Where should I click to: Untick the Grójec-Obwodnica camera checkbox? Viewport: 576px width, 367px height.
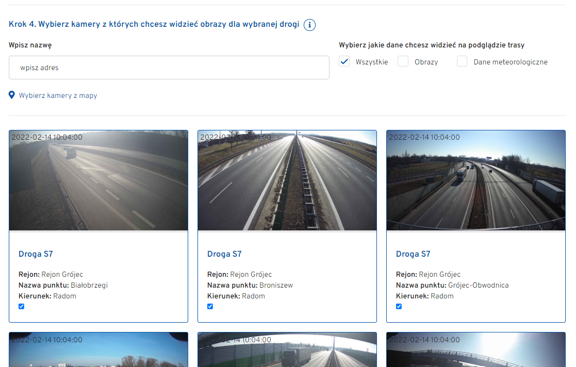[399, 307]
